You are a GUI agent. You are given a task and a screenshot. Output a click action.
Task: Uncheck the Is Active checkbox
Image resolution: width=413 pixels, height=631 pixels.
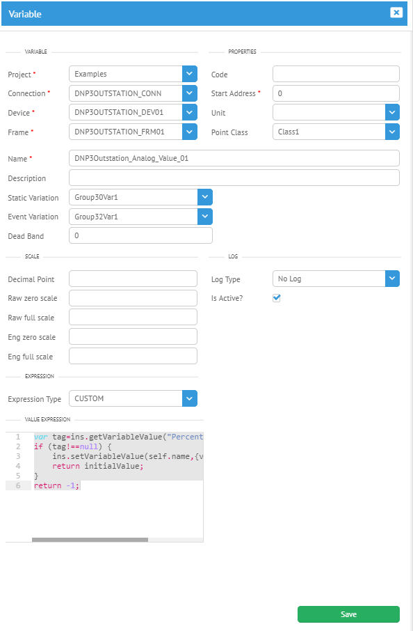pos(277,298)
